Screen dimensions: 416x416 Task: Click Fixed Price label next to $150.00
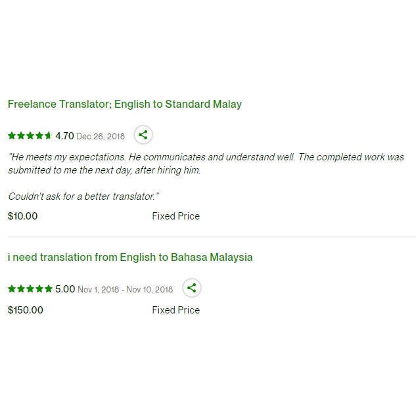click(175, 310)
